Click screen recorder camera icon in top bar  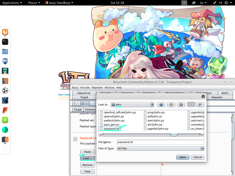point(194,3)
